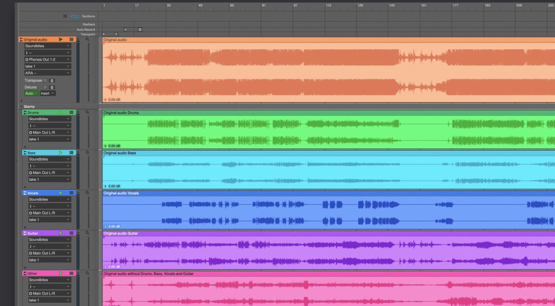555x306 pixels.
Task: Select the soundbite without Drums, Bass, Vocals and Guitar
Action: (x=149, y=274)
